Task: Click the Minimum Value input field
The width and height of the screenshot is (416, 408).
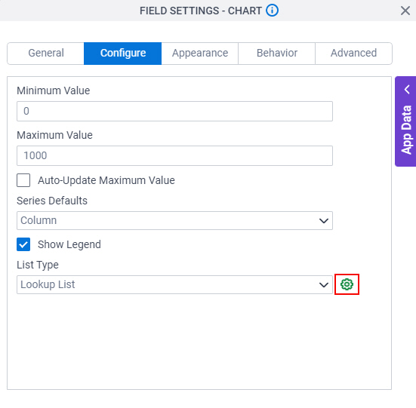Action: 174,112
